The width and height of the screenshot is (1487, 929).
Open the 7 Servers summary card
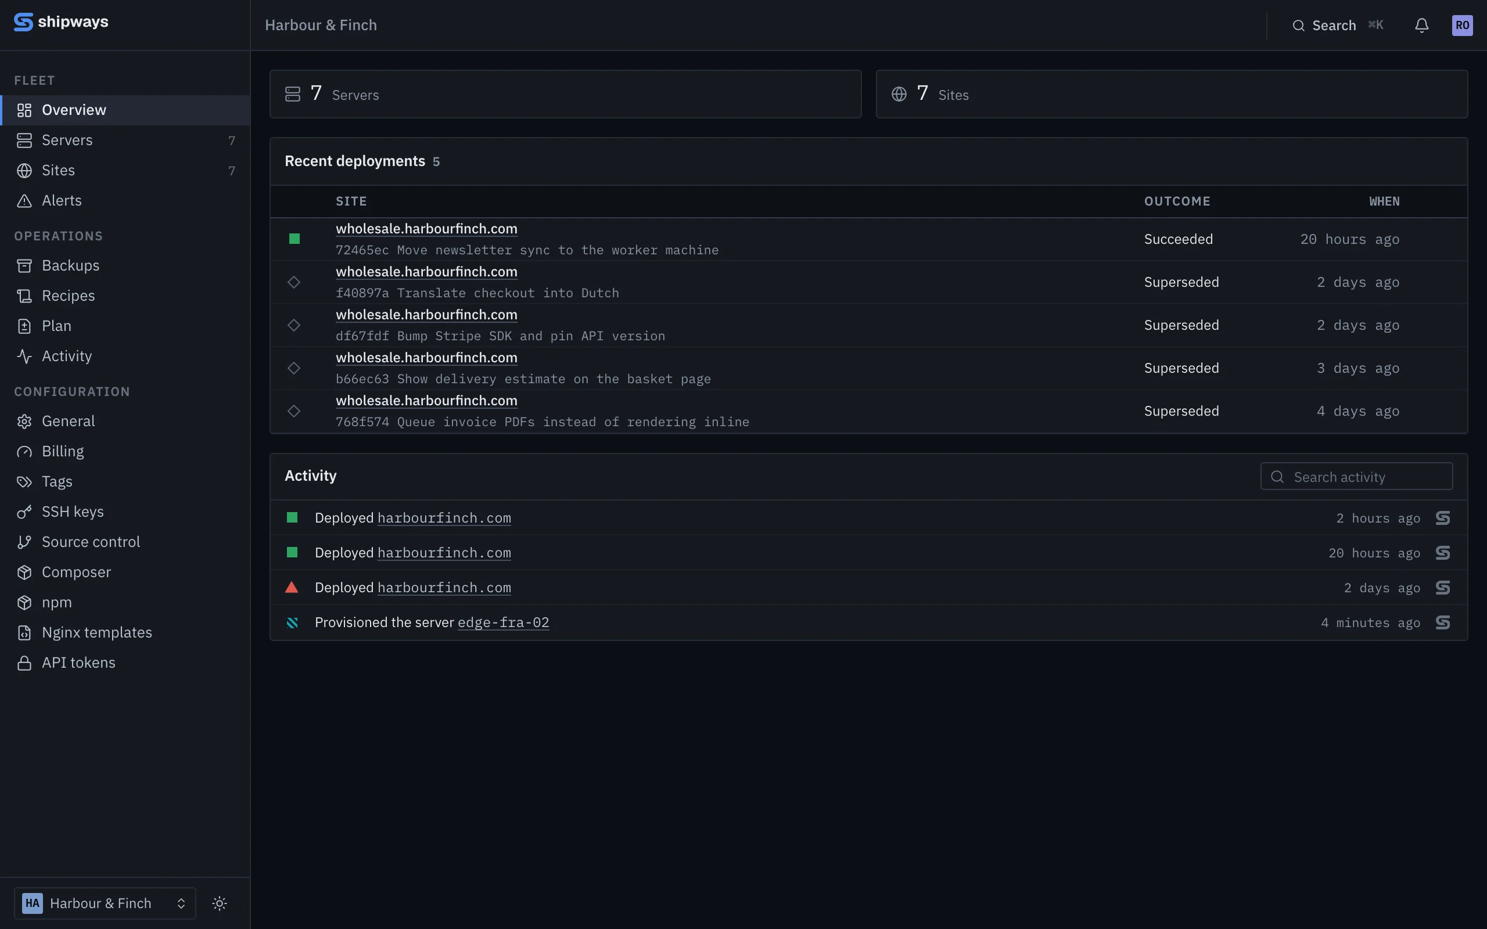point(565,94)
